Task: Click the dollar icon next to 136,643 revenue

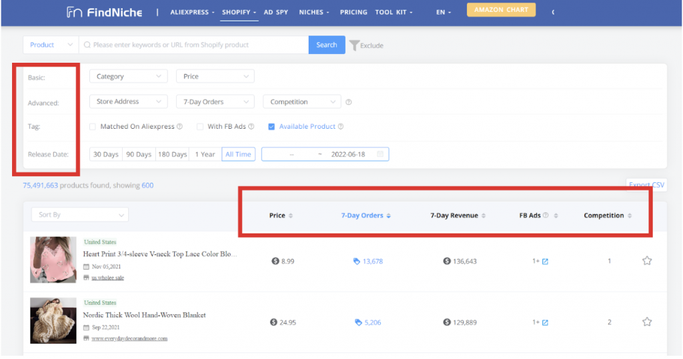Action: point(447,261)
